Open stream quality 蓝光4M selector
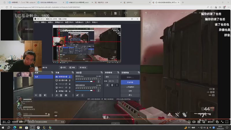The image size is (231, 130). 210,122
